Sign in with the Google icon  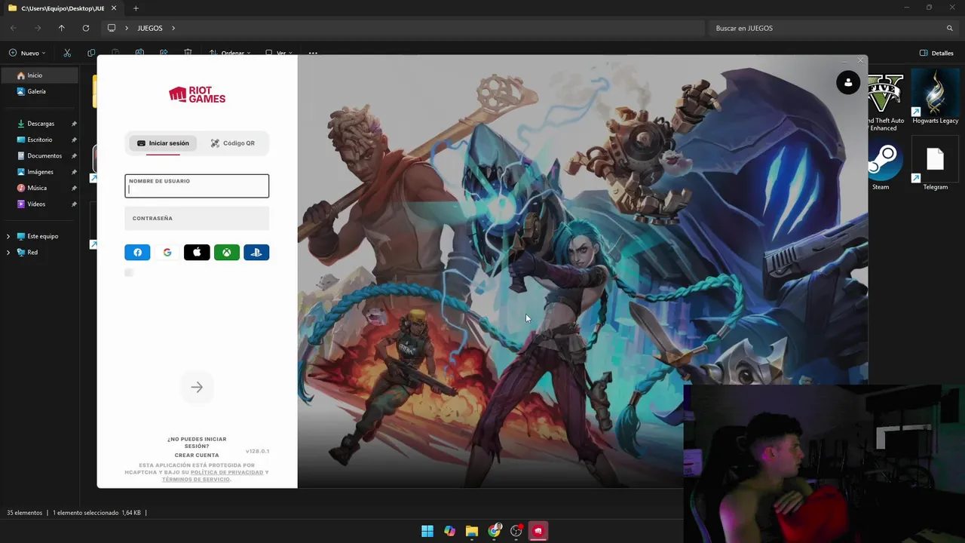coord(167,253)
